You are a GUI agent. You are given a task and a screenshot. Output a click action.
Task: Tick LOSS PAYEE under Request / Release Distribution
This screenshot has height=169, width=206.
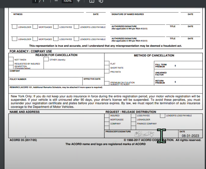coord(133,116)
